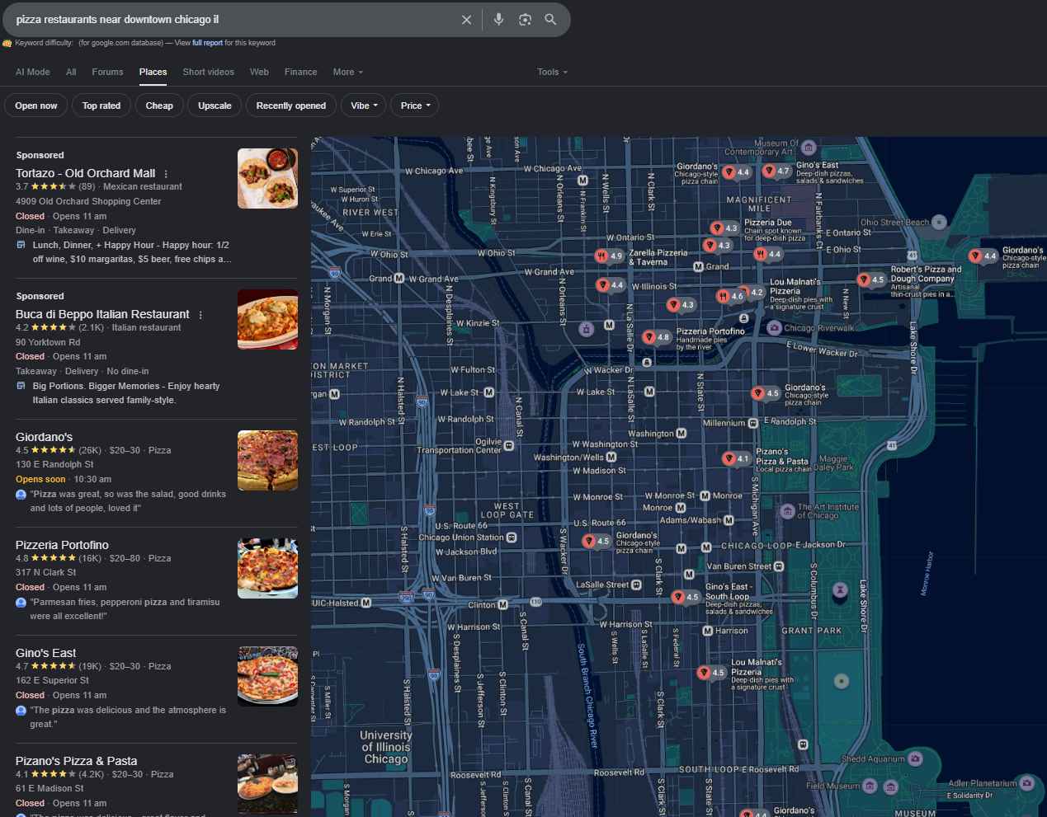Toggle the Recently opened filter
Viewport: 1047px width, 817px height.
coord(291,106)
